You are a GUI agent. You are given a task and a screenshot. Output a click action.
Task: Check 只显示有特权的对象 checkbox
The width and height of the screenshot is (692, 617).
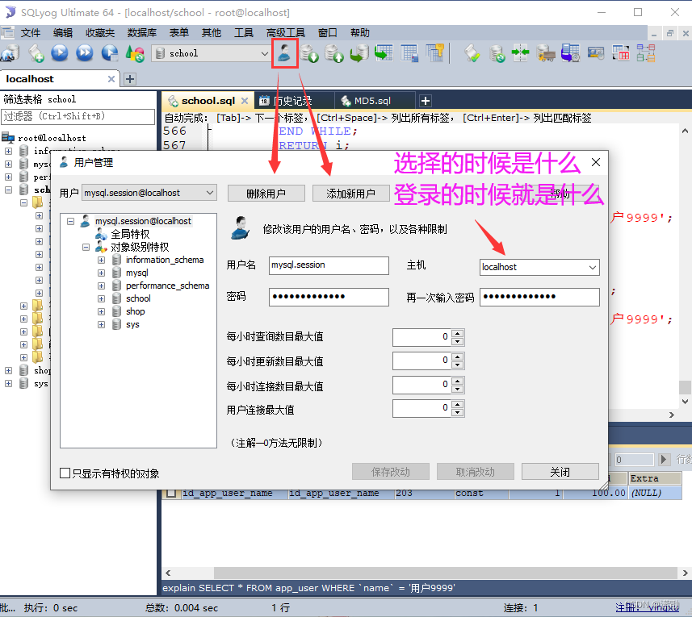65,473
